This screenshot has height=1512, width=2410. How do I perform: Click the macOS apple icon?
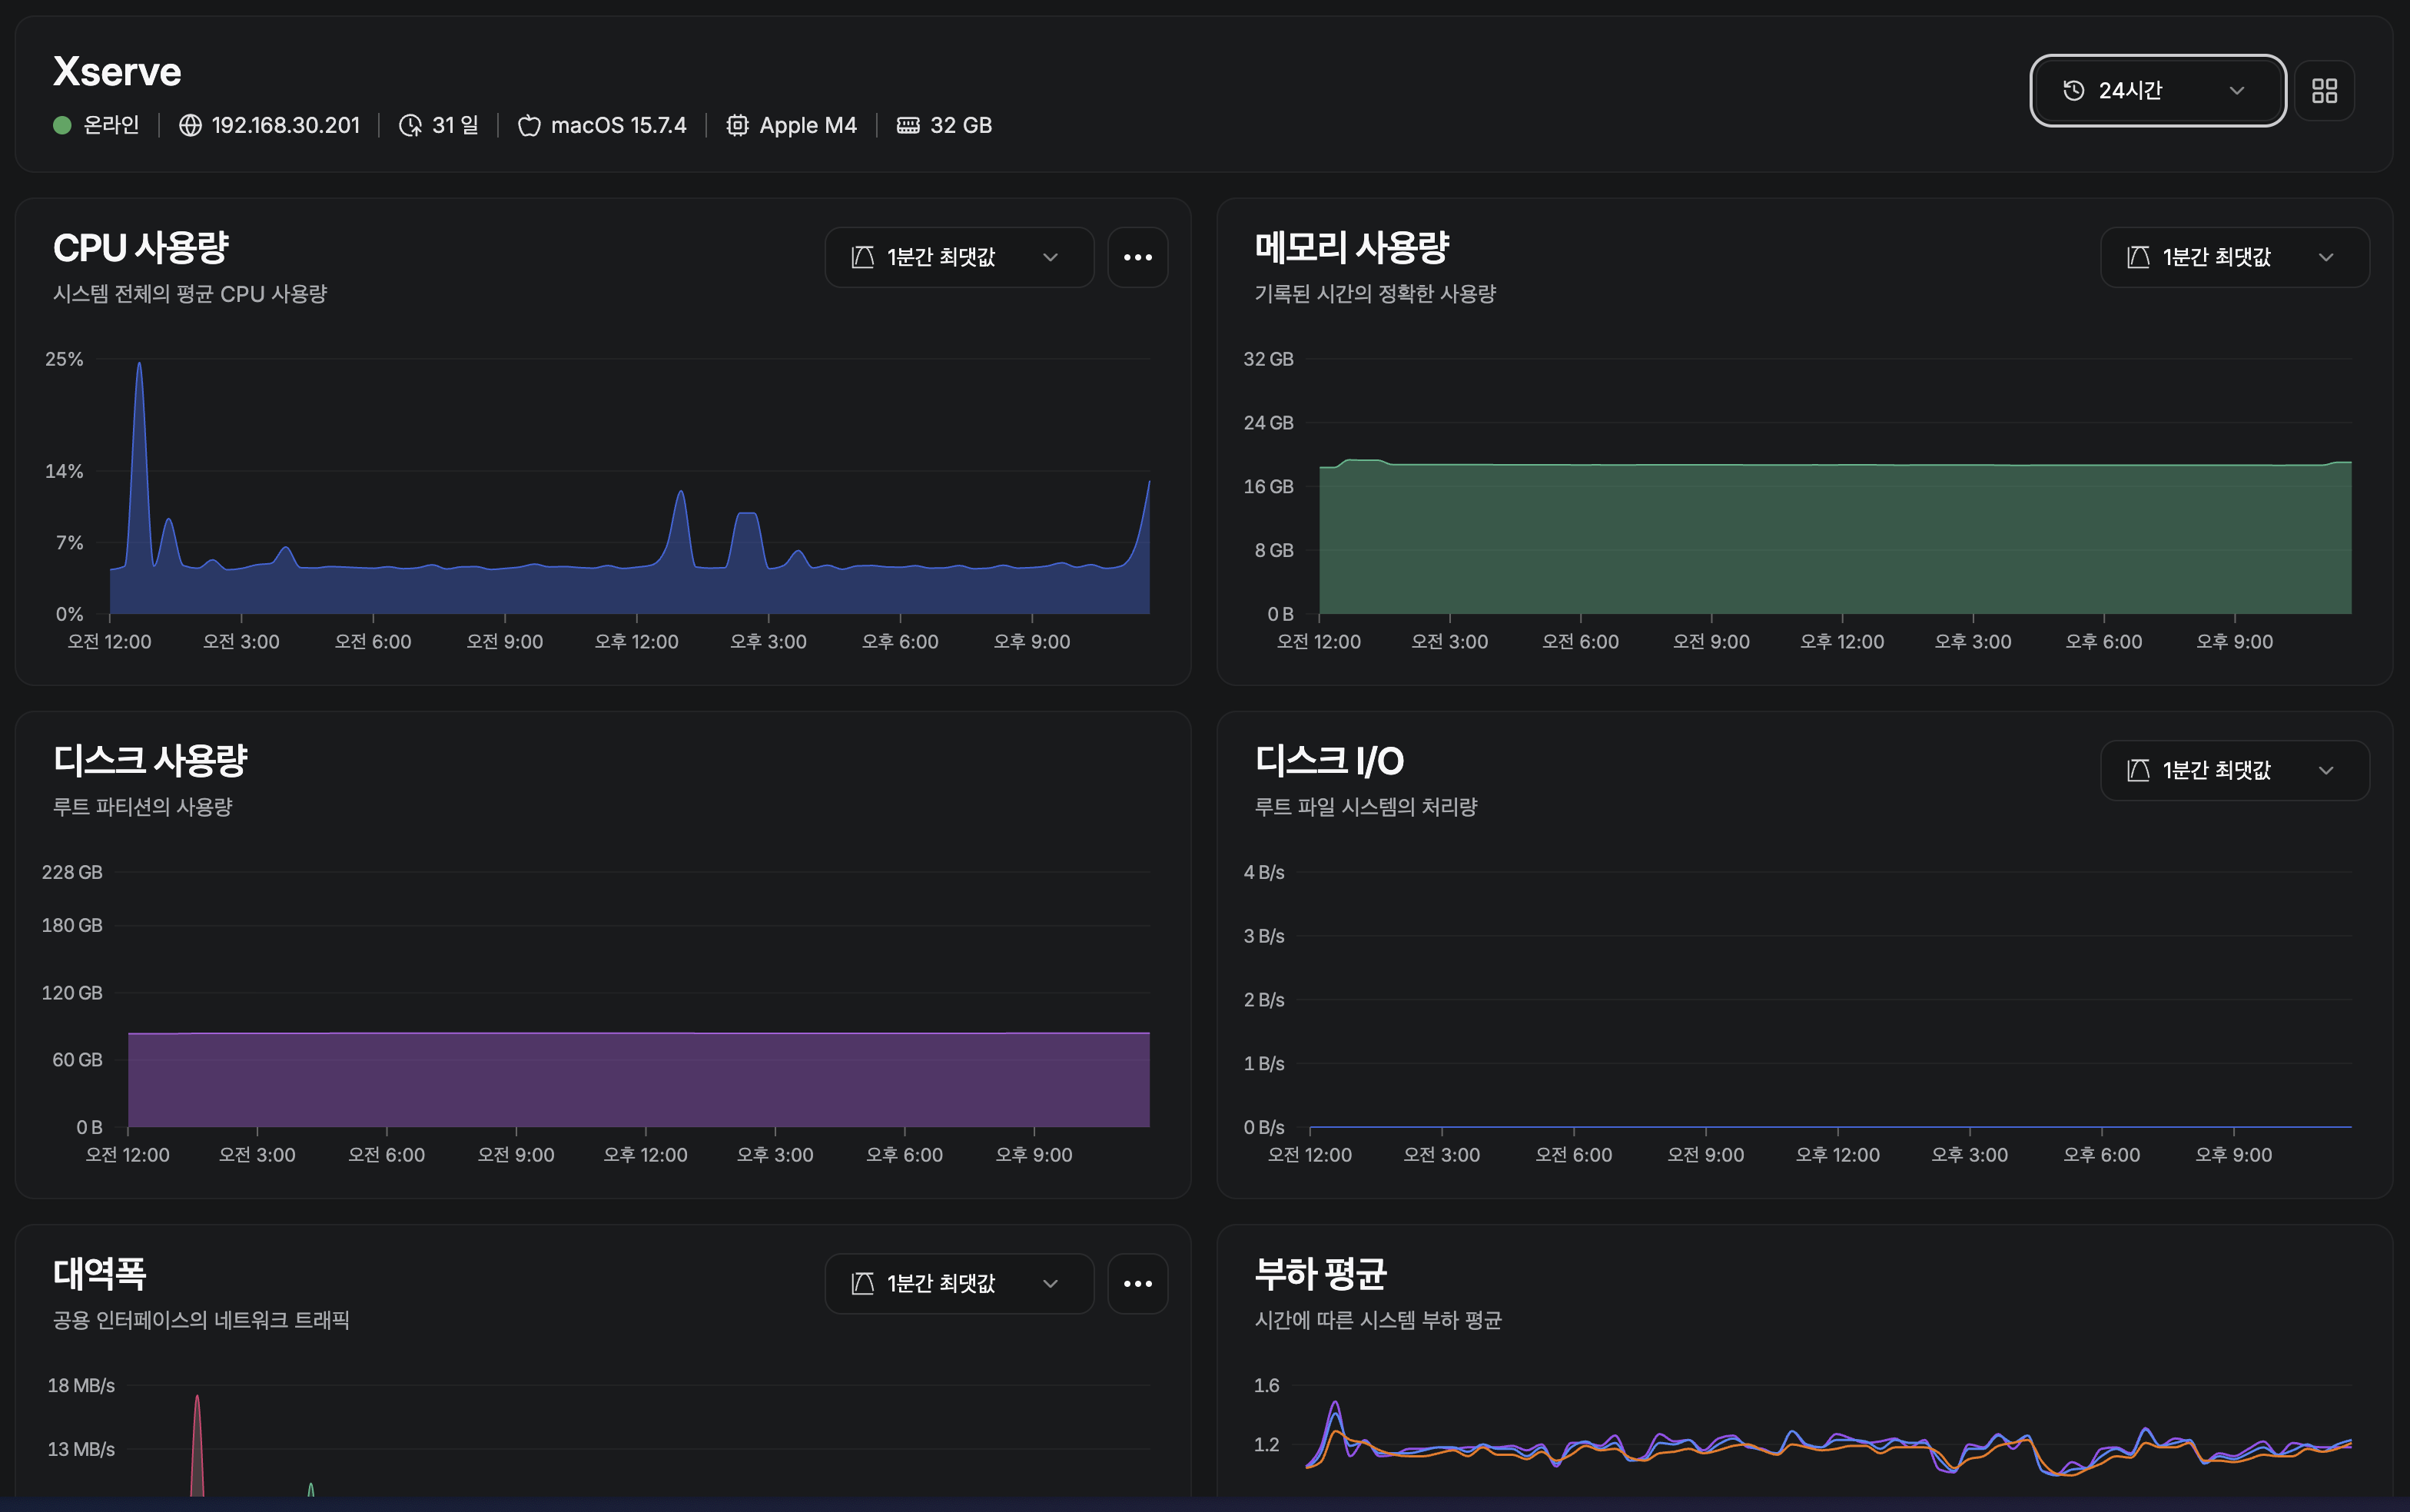(529, 125)
